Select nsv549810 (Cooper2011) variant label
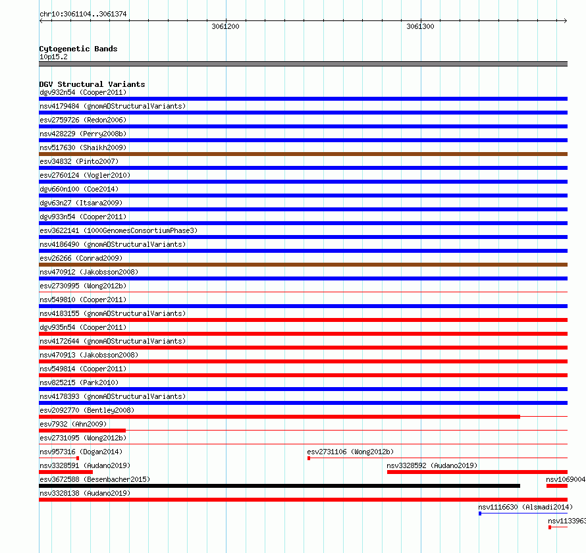This screenshot has height=553, width=586. (83, 300)
